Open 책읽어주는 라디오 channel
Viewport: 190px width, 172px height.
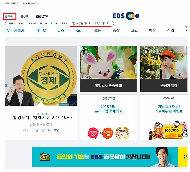(81, 23)
